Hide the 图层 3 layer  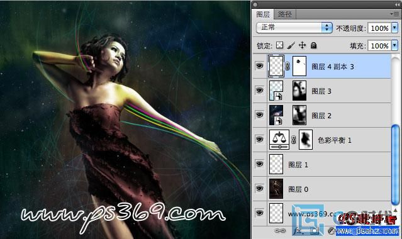259,91
